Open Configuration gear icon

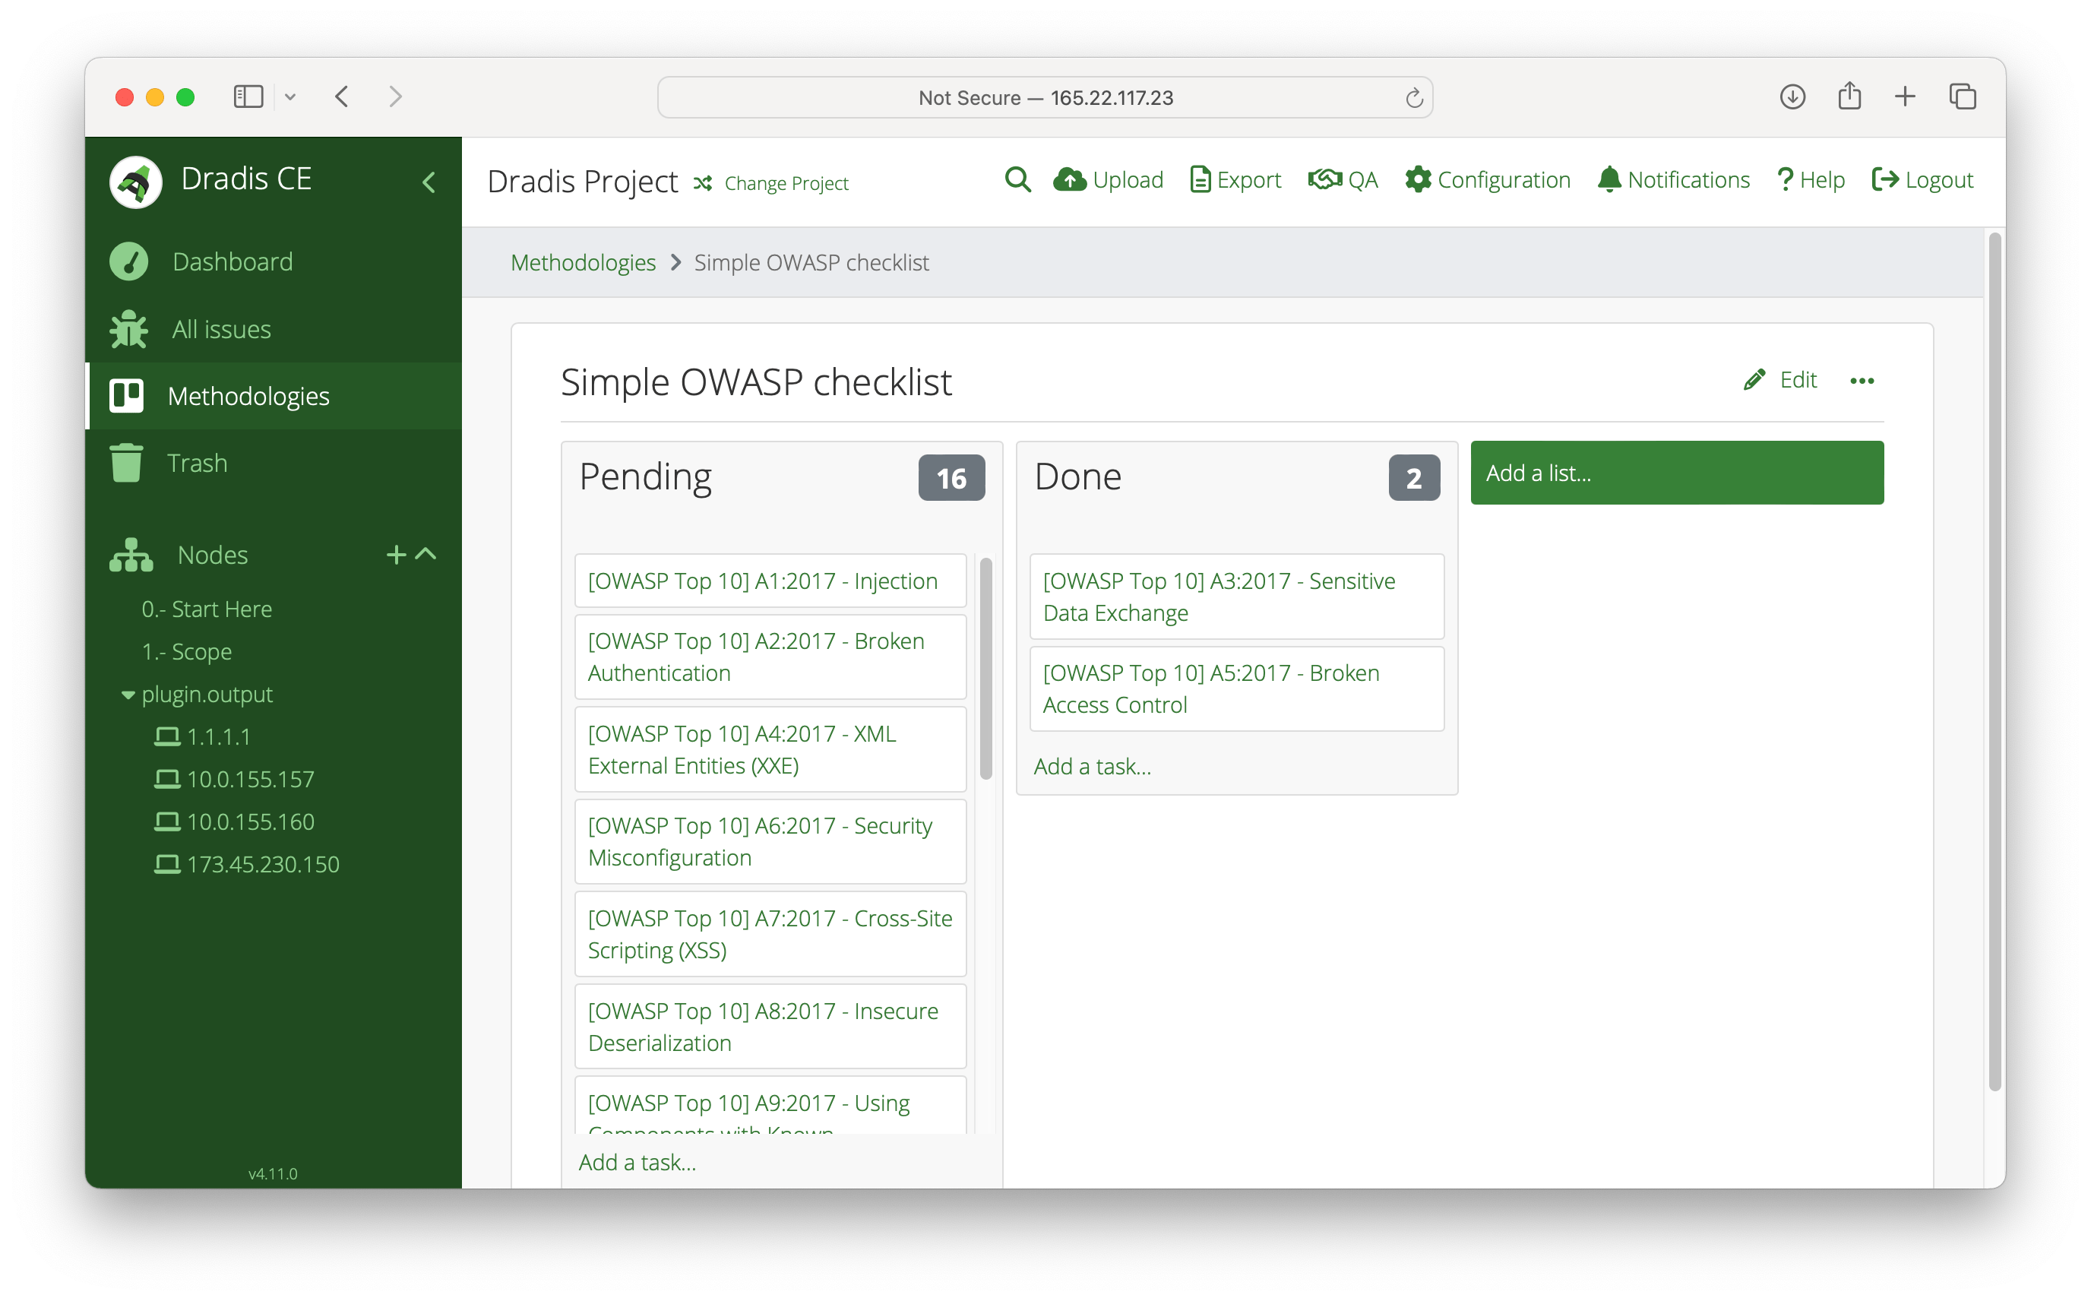click(x=1418, y=180)
